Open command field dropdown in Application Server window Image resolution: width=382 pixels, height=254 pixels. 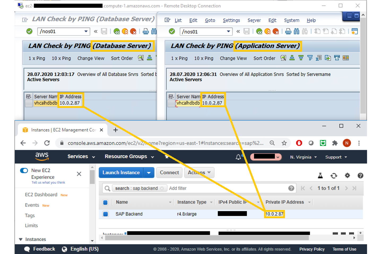(x=228, y=31)
